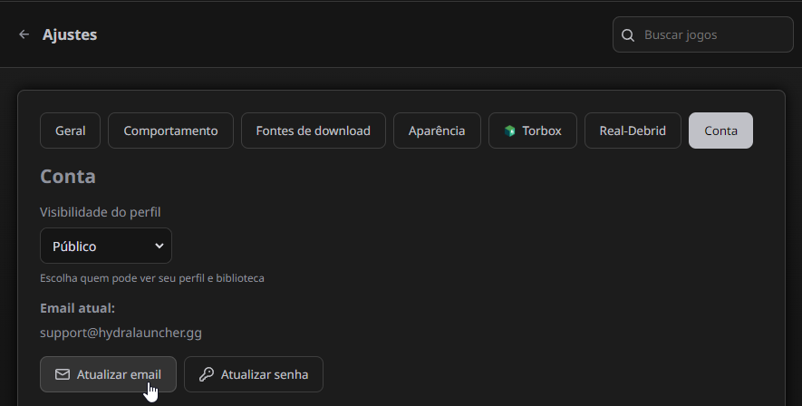Open the Geral settings tab
802x406 pixels.
tap(70, 130)
